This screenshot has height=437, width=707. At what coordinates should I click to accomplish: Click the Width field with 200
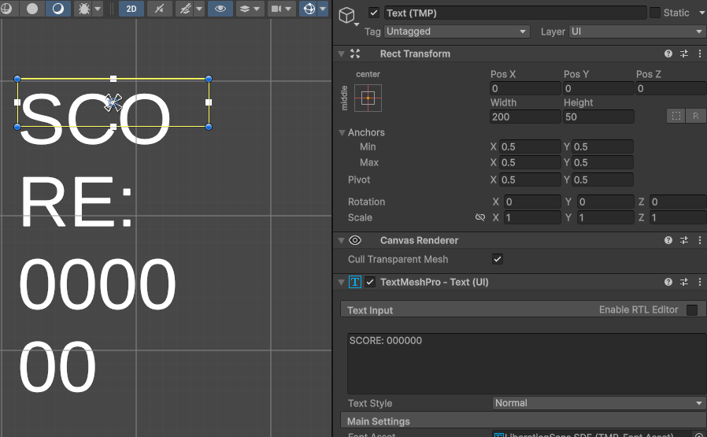tap(525, 117)
